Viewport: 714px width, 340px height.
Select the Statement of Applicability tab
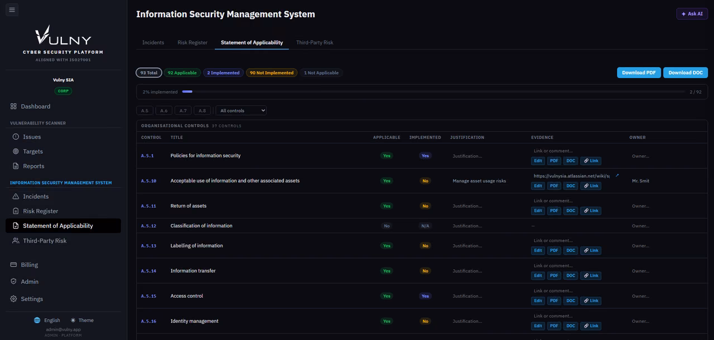coord(252,42)
